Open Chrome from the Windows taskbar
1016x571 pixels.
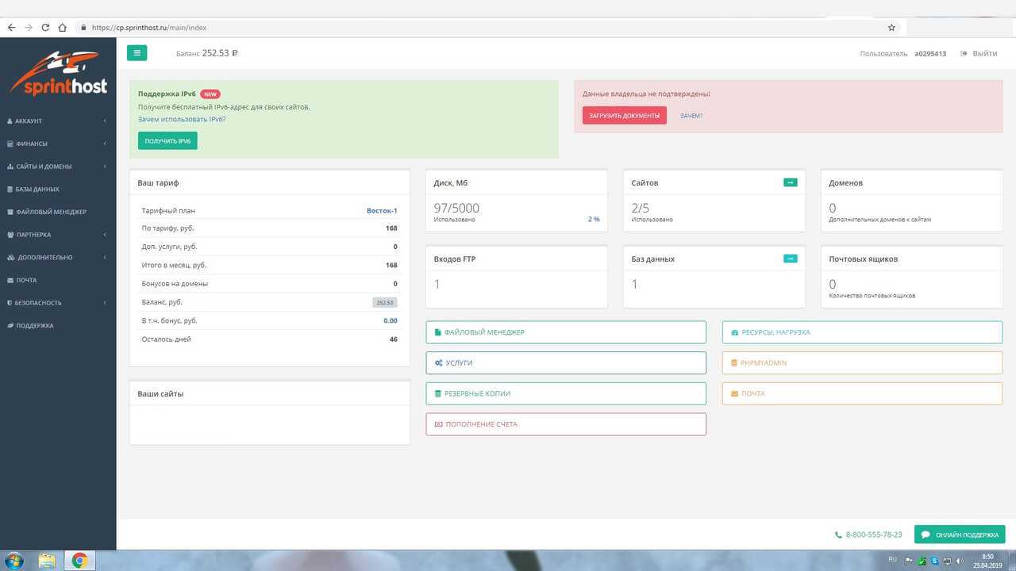[x=79, y=561]
